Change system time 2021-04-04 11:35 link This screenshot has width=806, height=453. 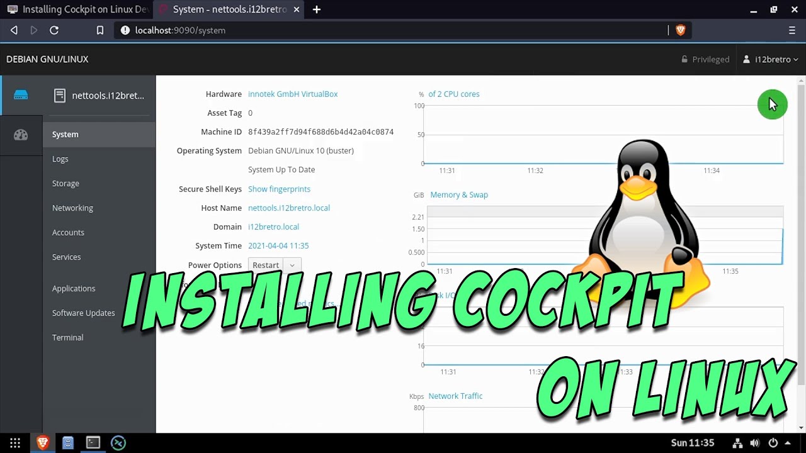point(278,245)
